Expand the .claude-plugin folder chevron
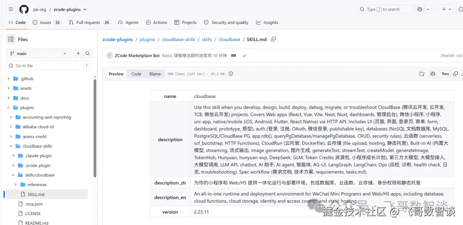Screen dimensions: 463x225 click(13, 156)
